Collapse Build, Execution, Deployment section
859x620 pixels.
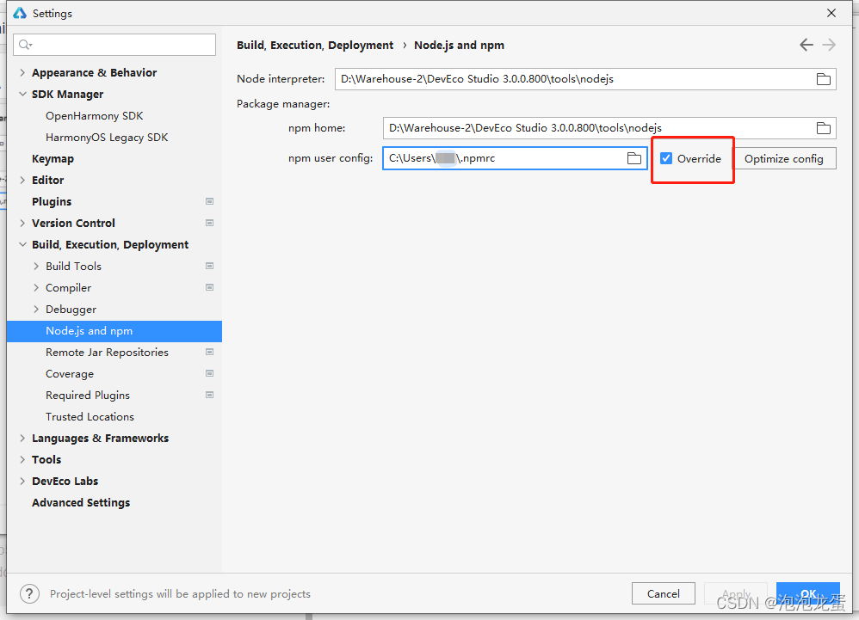22,244
